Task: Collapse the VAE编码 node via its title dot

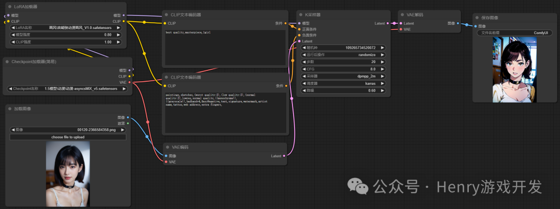Action: pyautogui.click(x=167, y=147)
